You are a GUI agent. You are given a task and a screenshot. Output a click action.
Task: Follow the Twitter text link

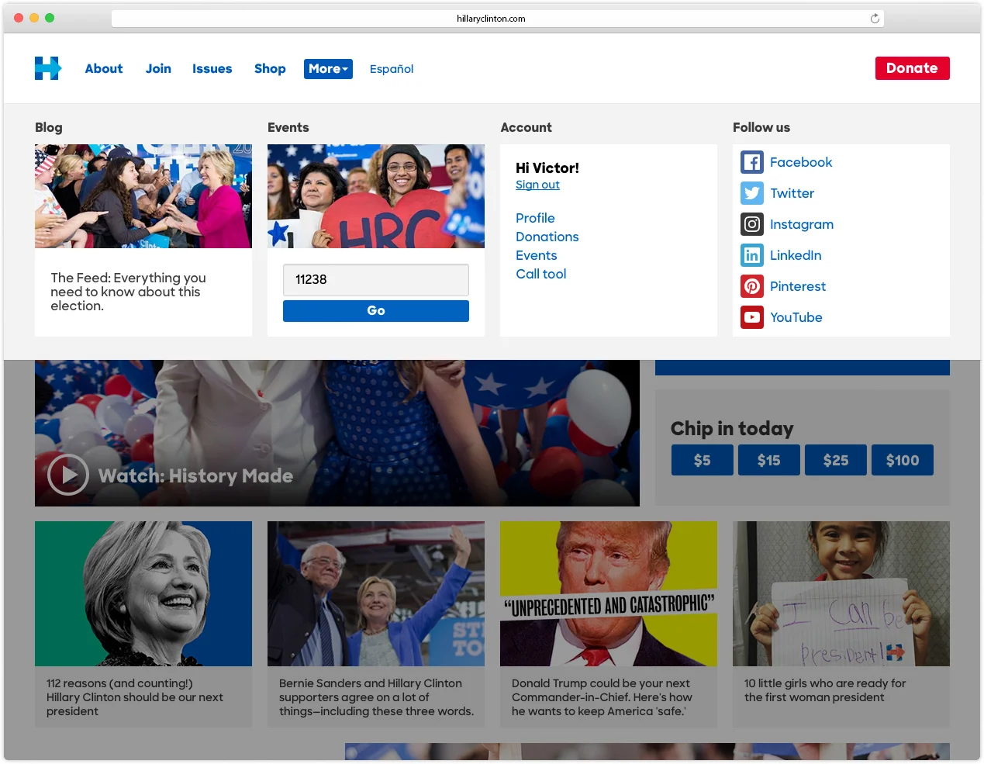(792, 193)
